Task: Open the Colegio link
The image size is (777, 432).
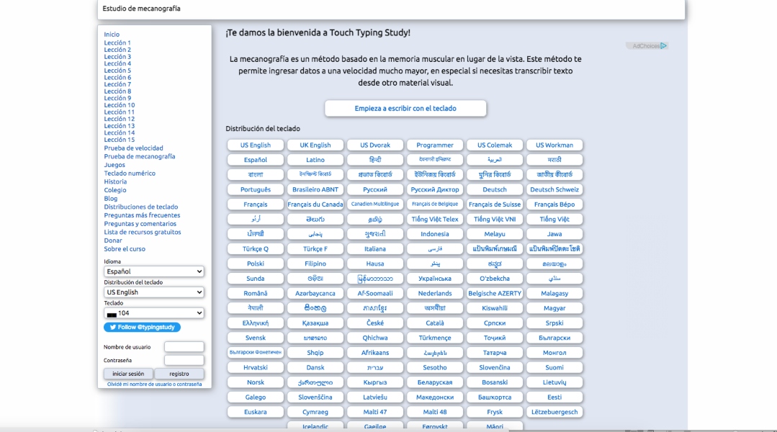Action: click(x=115, y=190)
